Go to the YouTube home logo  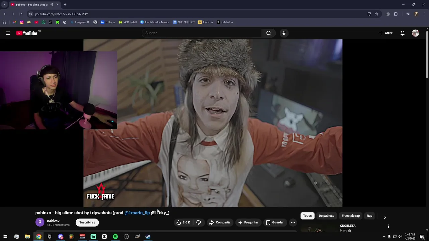pyautogui.click(x=26, y=33)
